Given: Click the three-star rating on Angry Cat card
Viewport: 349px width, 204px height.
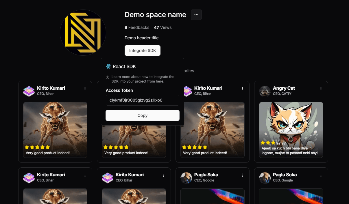Looking at the screenshot, I should coord(273,143).
